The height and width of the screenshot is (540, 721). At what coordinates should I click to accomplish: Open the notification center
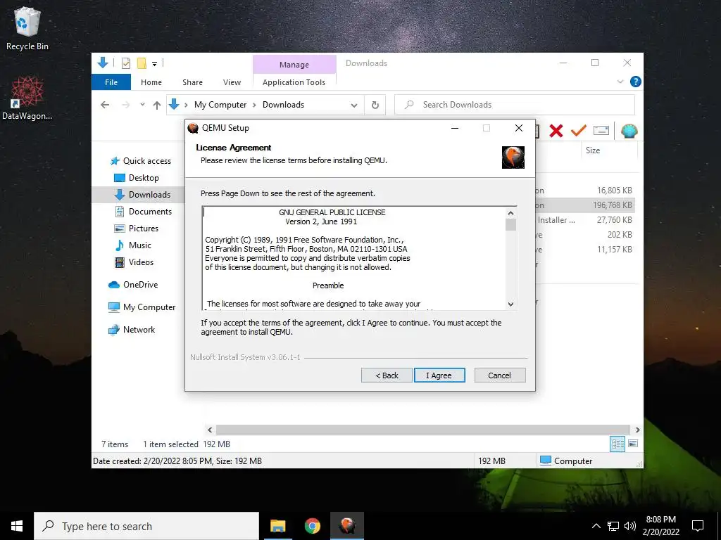point(698,526)
